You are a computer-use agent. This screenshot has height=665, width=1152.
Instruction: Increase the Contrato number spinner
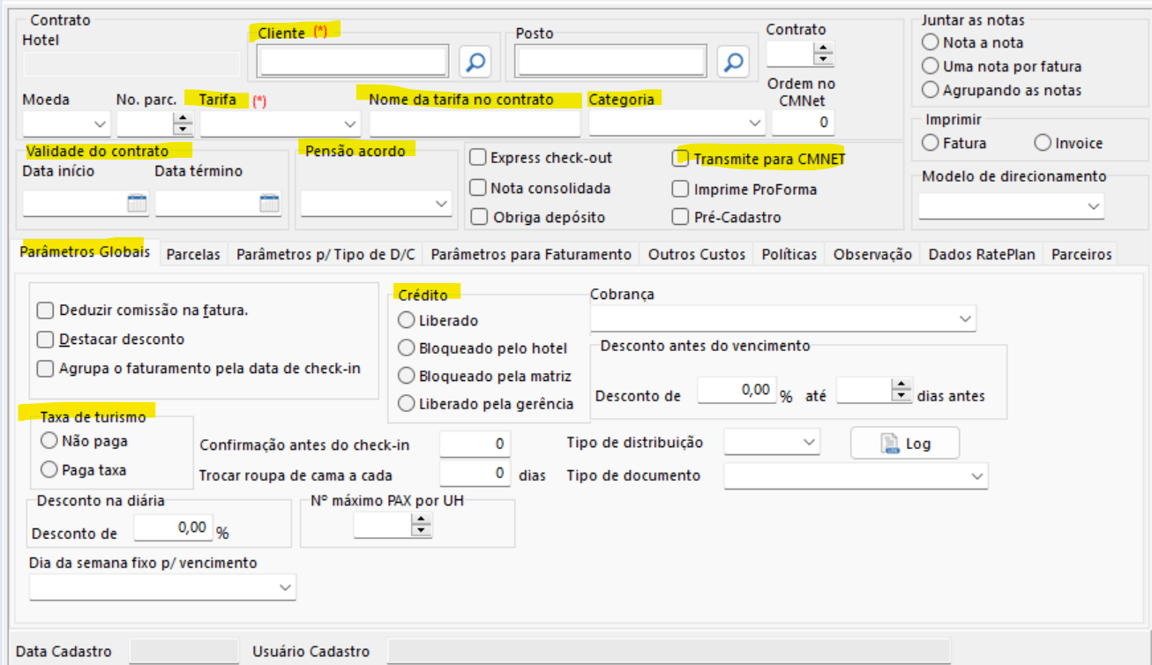pyautogui.click(x=823, y=49)
